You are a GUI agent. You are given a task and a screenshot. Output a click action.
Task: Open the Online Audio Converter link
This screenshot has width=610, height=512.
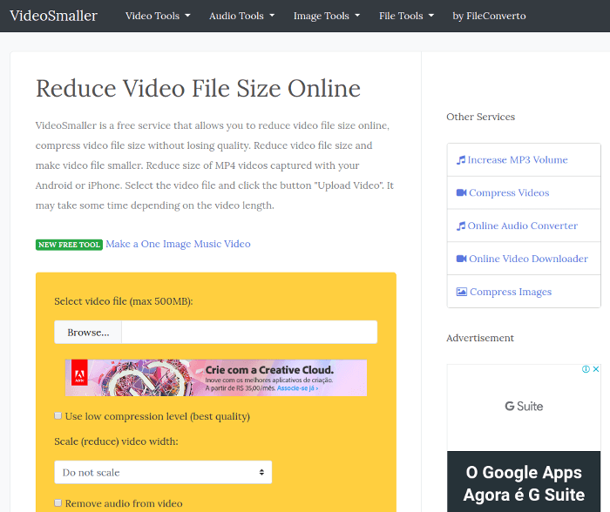click(523, 226)
